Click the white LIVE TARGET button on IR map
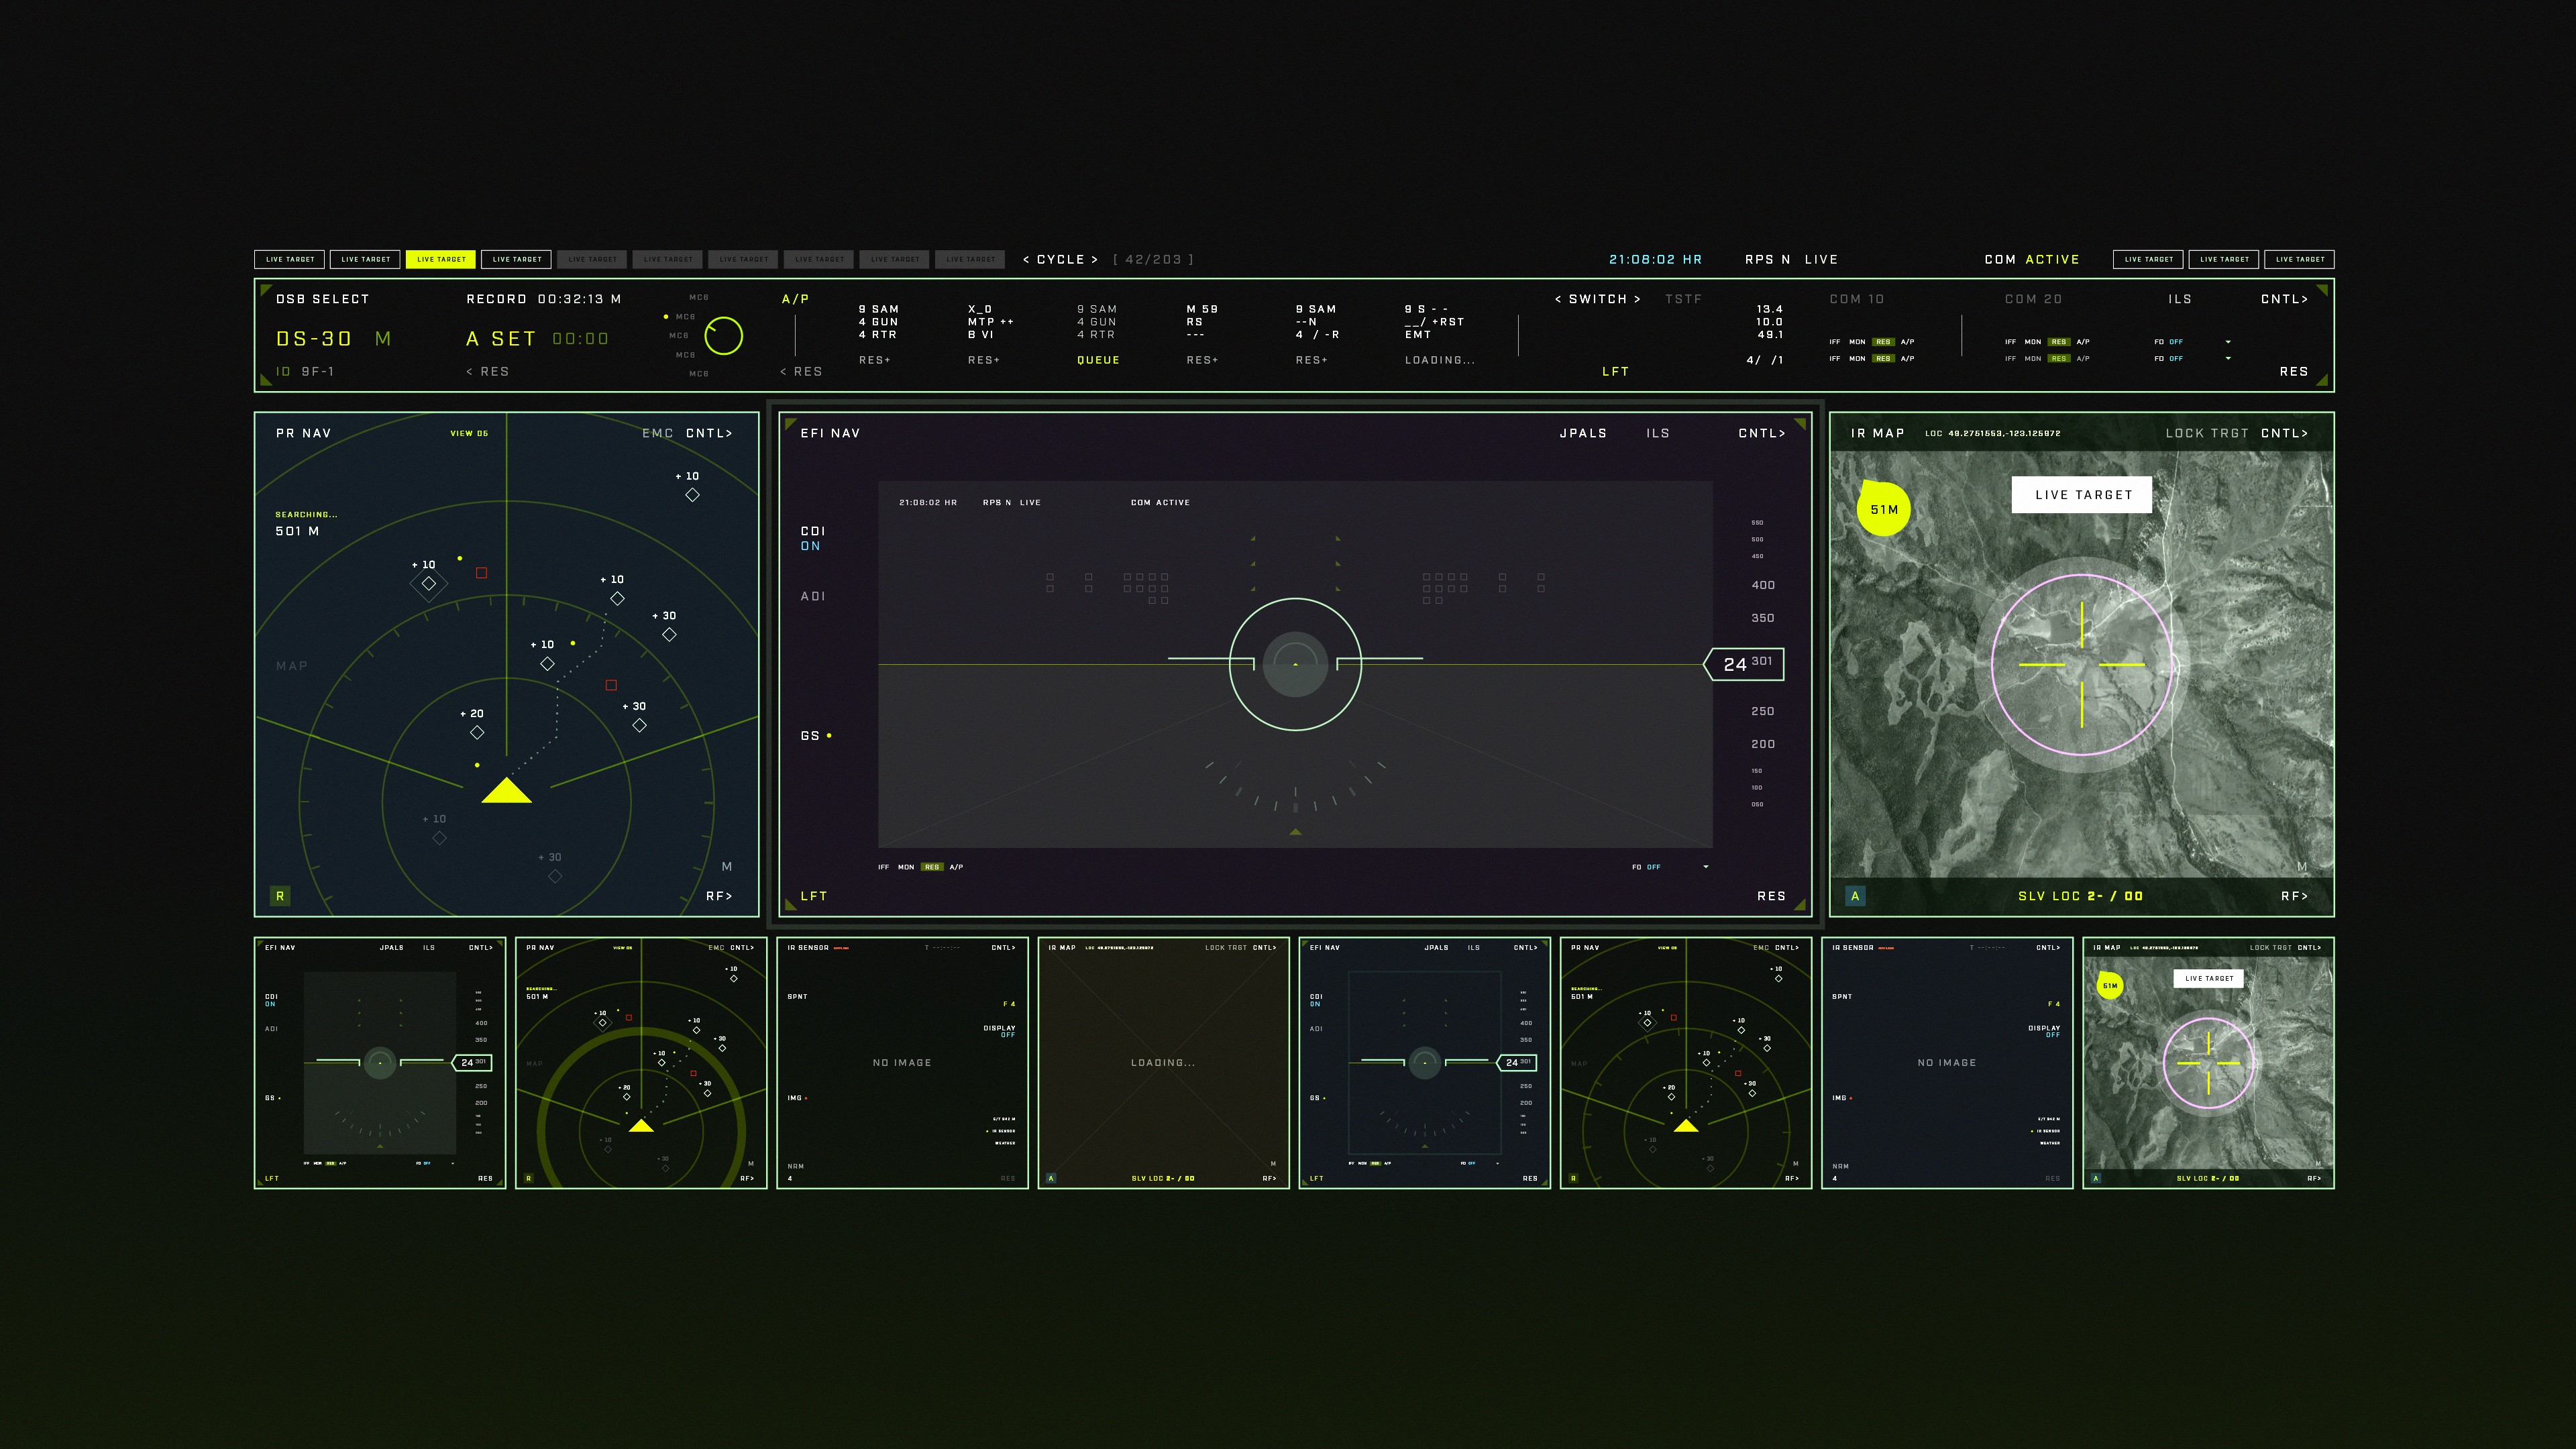Image resolution: width=2576 pixels, height=1449 pixels. (2082, 494)
